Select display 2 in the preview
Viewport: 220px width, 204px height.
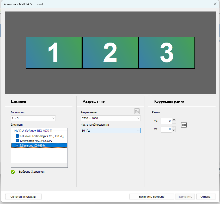pyautogui.click(x=110, y=53)
